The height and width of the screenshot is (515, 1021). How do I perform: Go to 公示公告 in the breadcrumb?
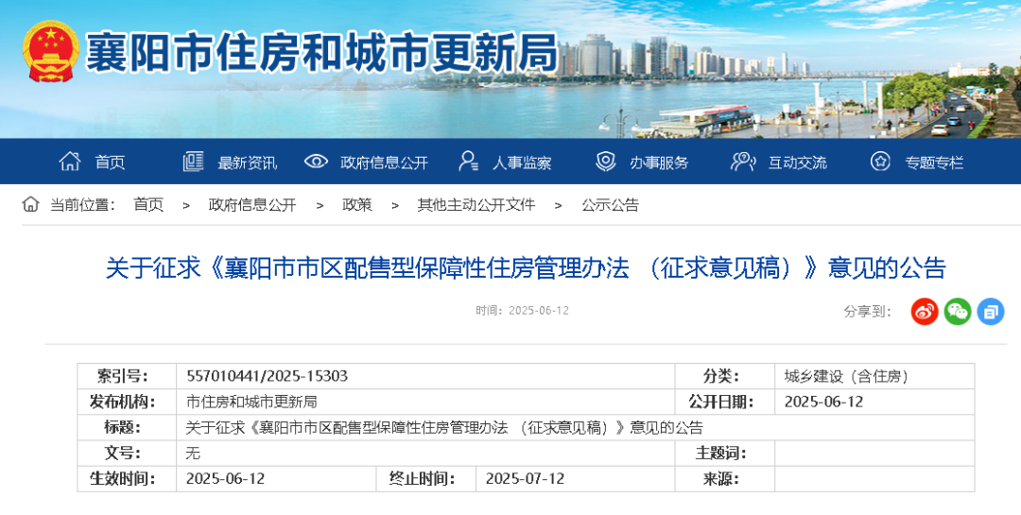tap(610, 204)
